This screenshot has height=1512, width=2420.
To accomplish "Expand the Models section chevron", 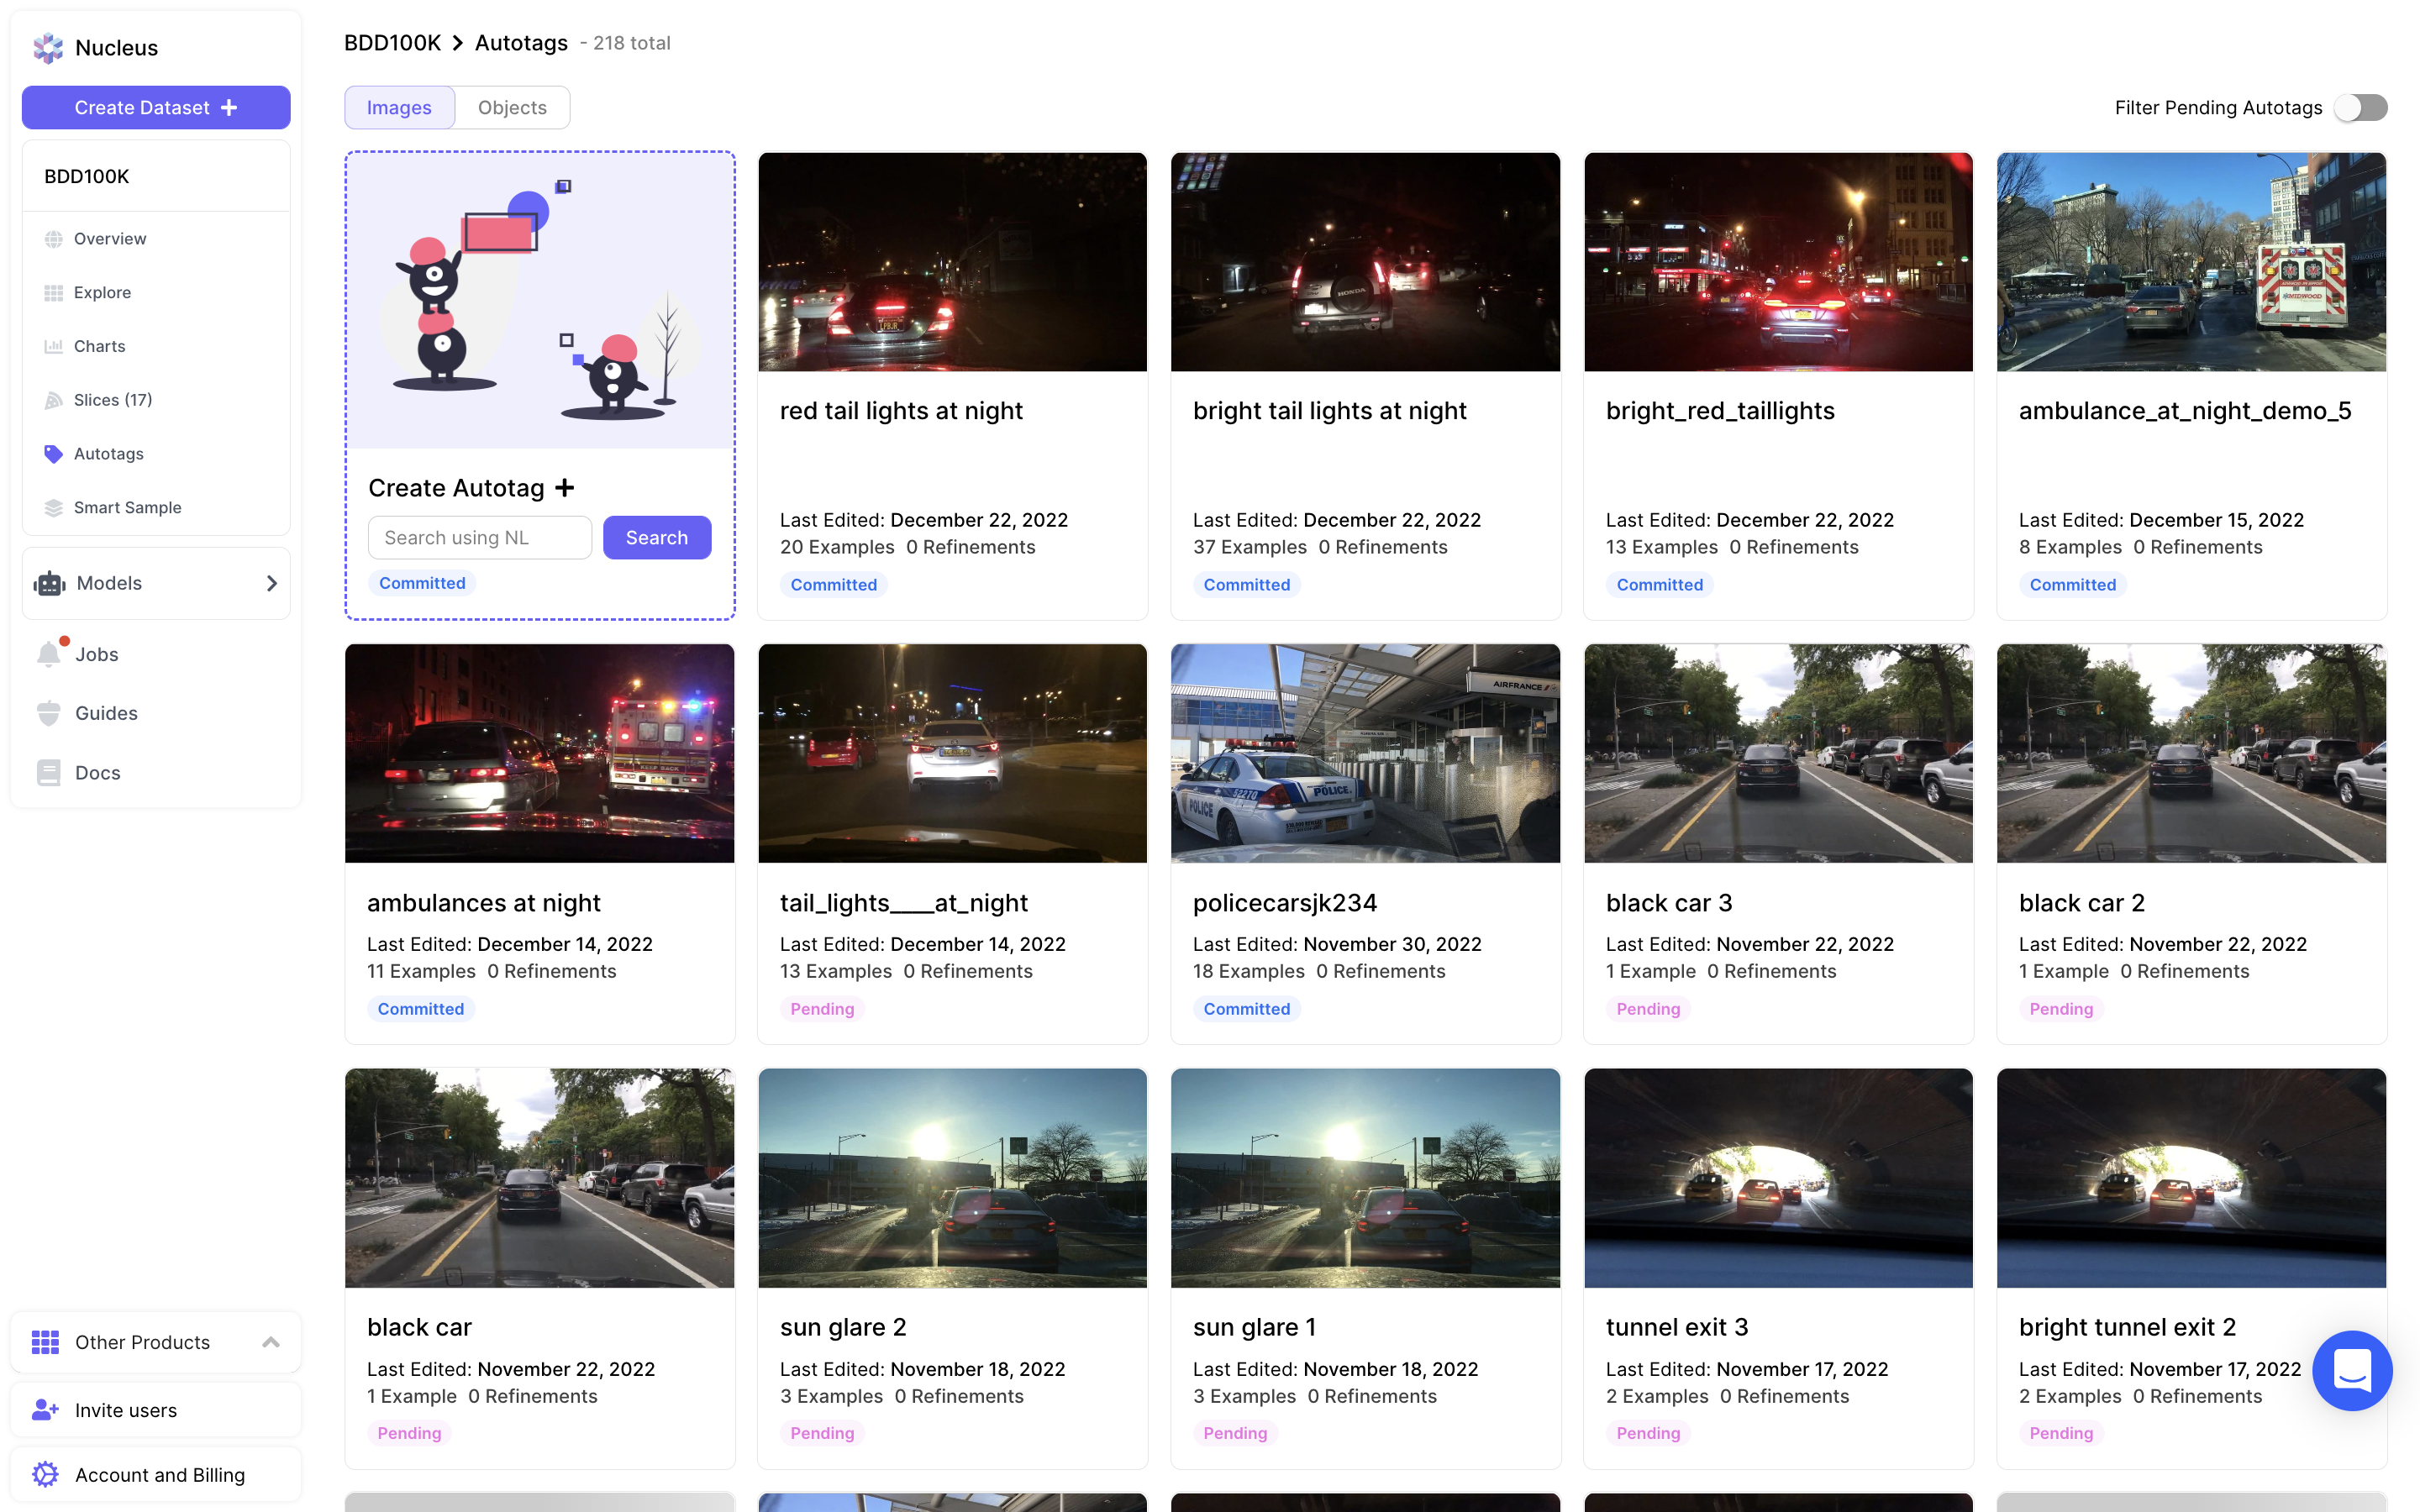I will [x=271, y=583].
